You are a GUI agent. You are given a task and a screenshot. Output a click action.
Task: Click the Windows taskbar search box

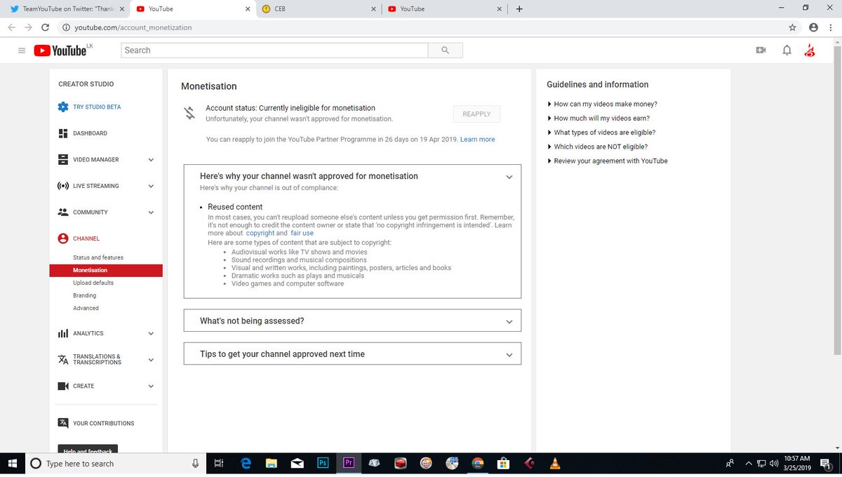115,463
